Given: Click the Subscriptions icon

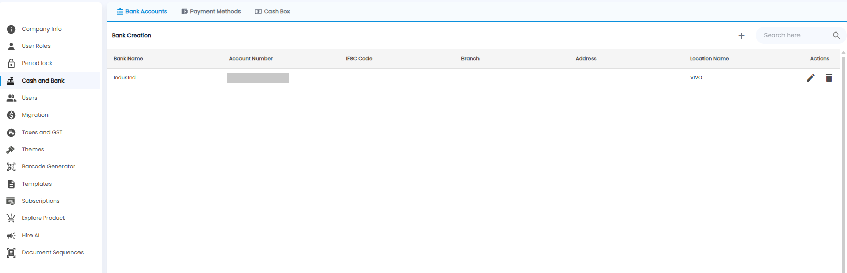Looking at the screenshot, I should 11,201.
